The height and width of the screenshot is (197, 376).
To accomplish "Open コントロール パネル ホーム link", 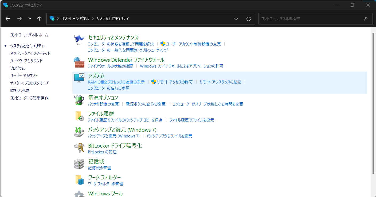I will 29,35.
